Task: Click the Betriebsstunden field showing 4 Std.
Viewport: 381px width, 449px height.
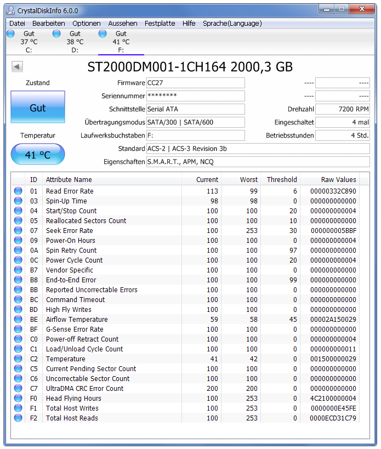Action: [x=343, y=135]
